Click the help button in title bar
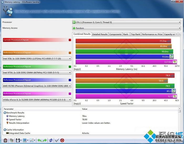Image resolution: width=184 pixels, height=144 pixels. pyautogui.click(x=173, y=1)
